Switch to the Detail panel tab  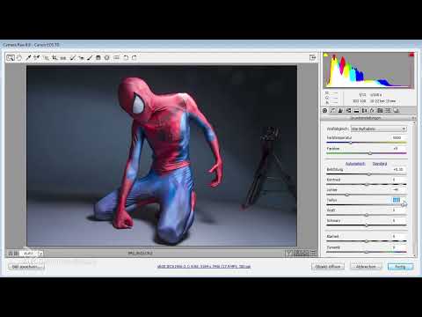[340, 110]
